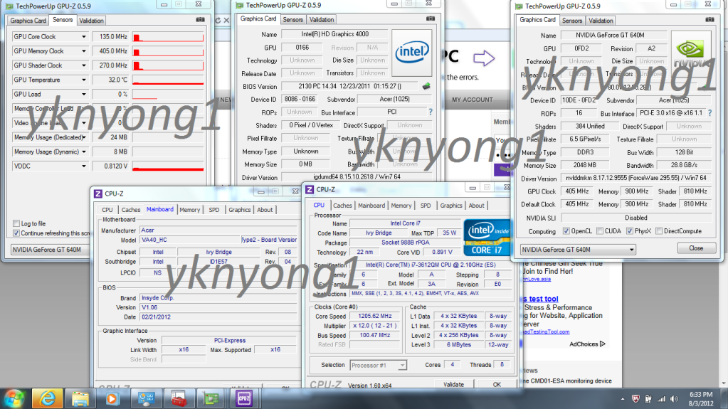Open the CPU-Z purple taskbar icon
The width and height of the screenshot is (728, 409).
click(x=244, y=399)
